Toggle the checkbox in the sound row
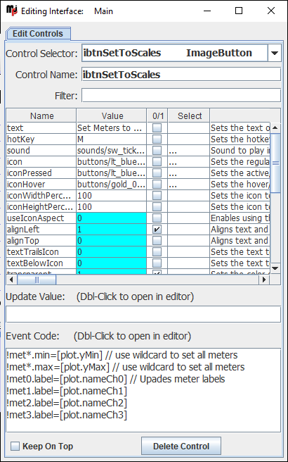Viewport: 288px width, 462px height. pyautogui.click(x=157, y=151)
